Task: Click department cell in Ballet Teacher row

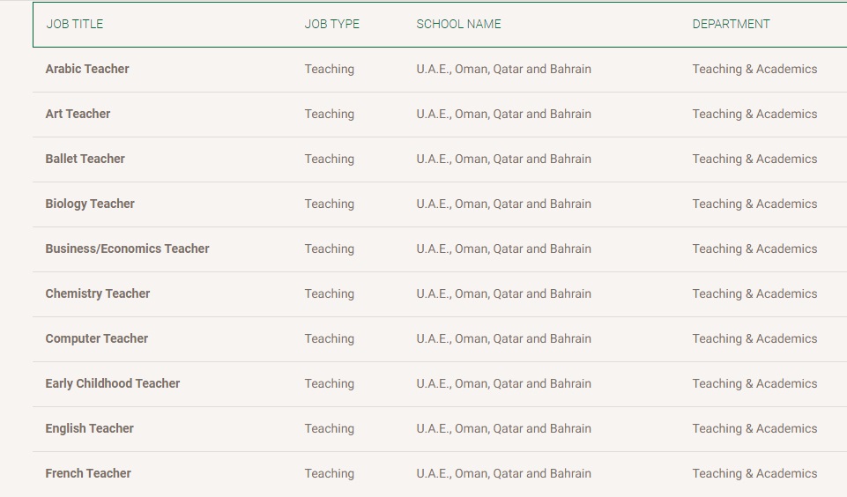Action: click(754, 159)
